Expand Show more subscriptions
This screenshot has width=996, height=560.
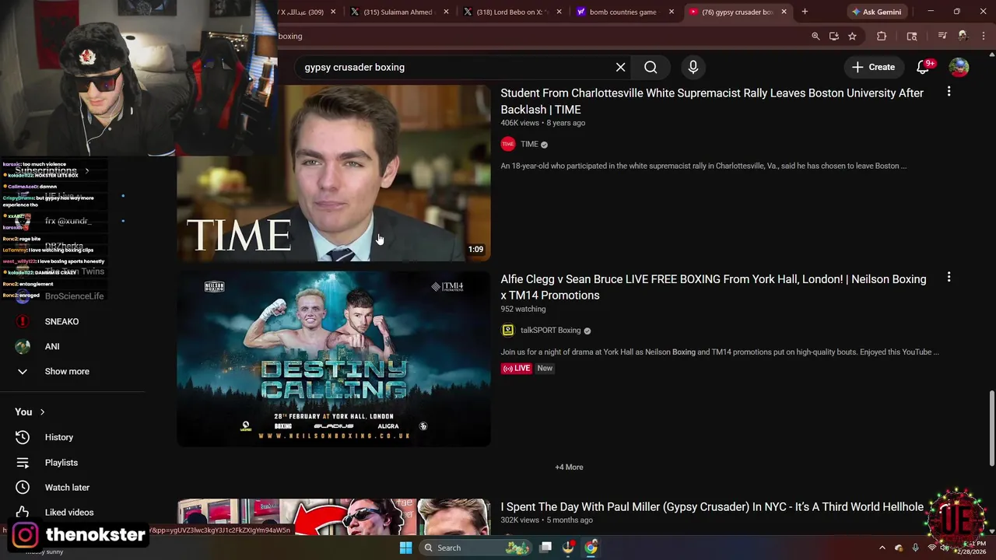point(67,371)
